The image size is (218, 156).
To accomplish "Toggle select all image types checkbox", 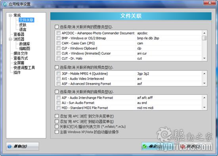I will point(57,27).
